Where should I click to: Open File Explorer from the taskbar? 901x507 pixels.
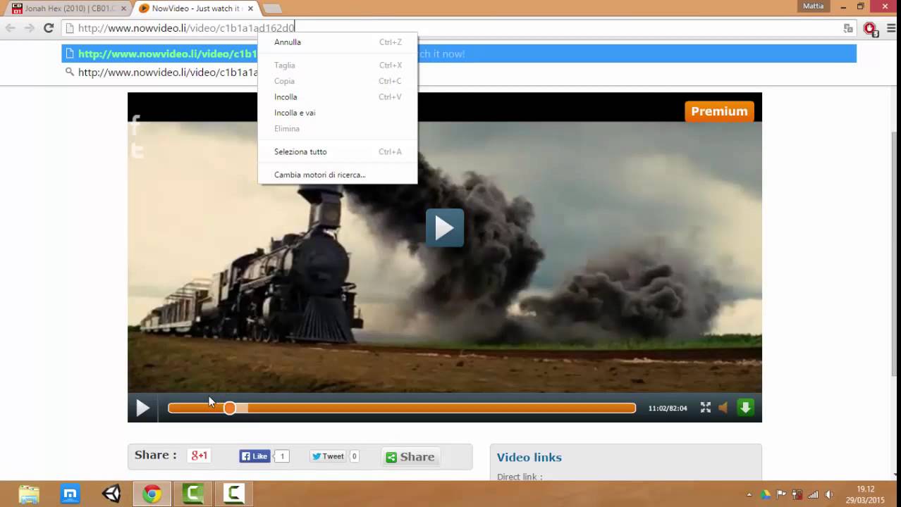click(x=29, y=494)
